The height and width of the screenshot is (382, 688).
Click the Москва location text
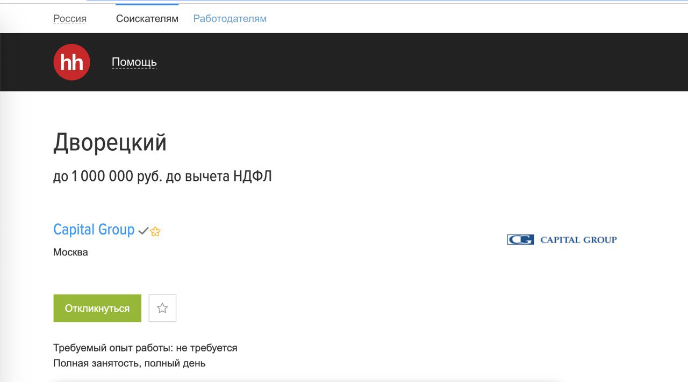point(70,252)
